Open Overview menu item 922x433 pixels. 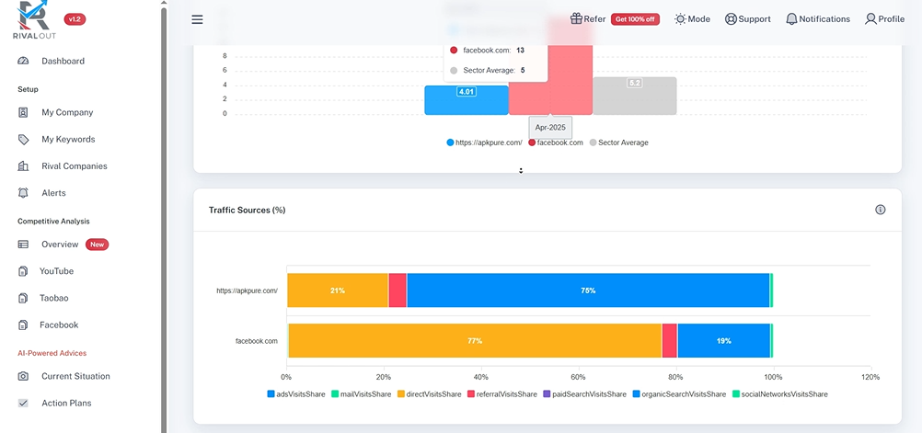60,245
